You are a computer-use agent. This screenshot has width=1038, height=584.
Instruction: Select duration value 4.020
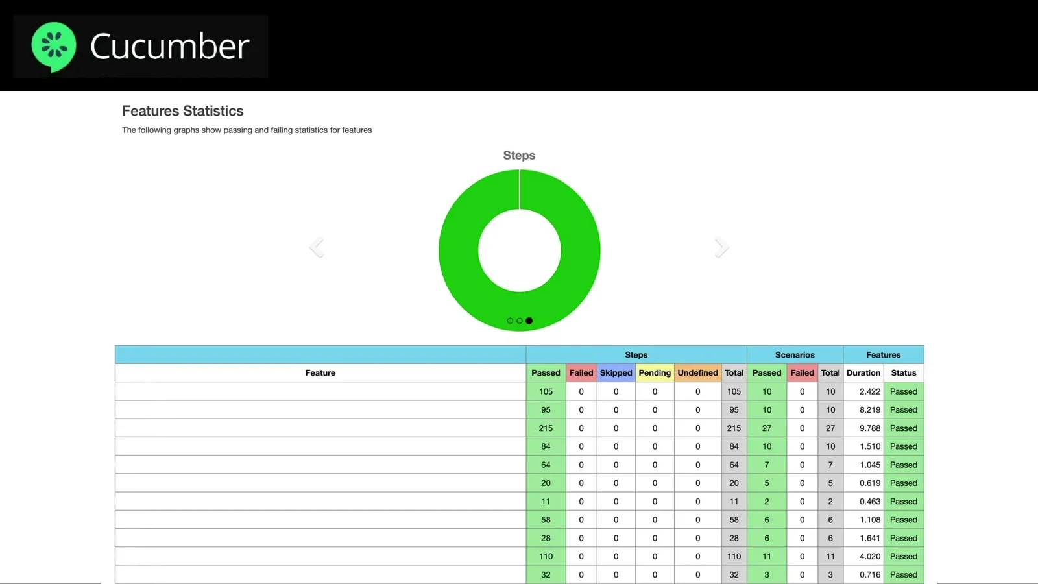(x=870, y=557)
